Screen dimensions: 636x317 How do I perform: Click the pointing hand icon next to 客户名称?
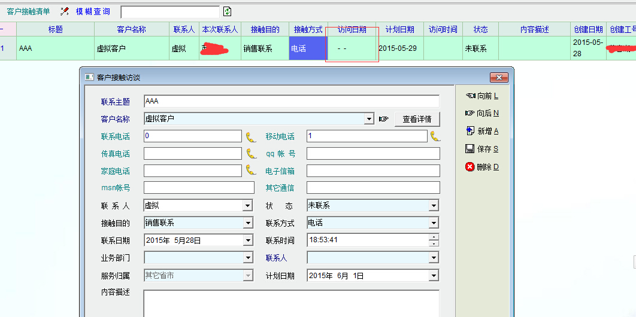[384, 119]
